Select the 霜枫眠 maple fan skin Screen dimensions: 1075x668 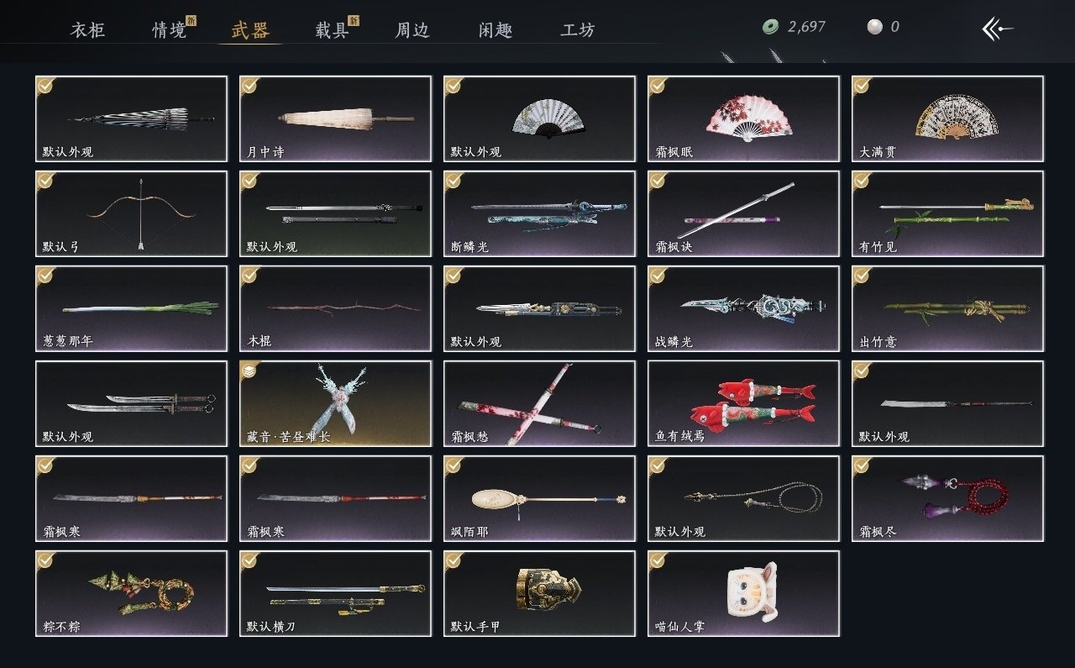[743, 118]
